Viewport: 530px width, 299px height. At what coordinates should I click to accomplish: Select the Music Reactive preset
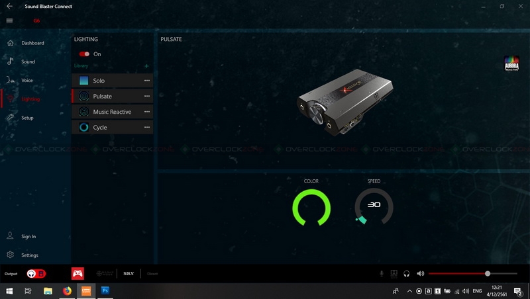112,112
